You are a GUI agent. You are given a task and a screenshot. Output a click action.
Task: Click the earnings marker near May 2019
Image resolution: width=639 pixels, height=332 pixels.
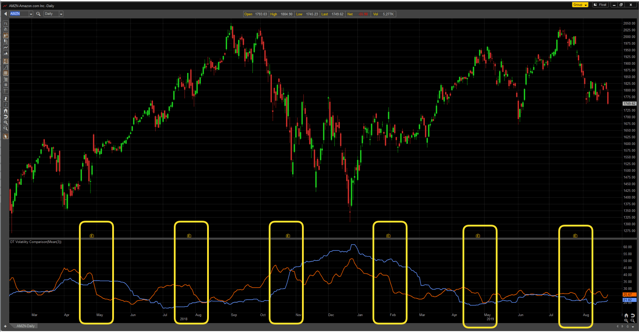point(478,235)
